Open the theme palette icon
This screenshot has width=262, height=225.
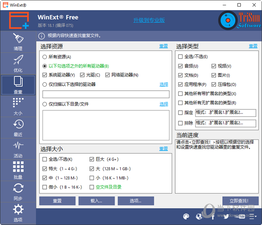pos(186,216)
